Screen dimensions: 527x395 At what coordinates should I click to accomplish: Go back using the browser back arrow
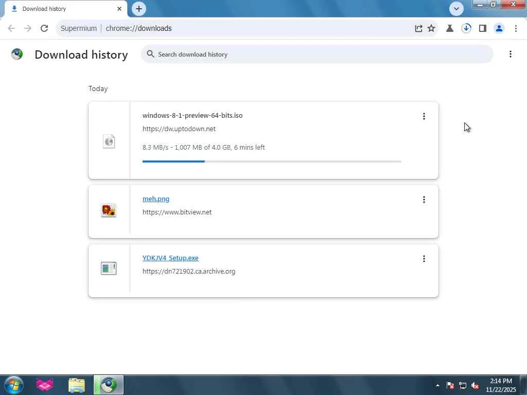coord(11,28)
